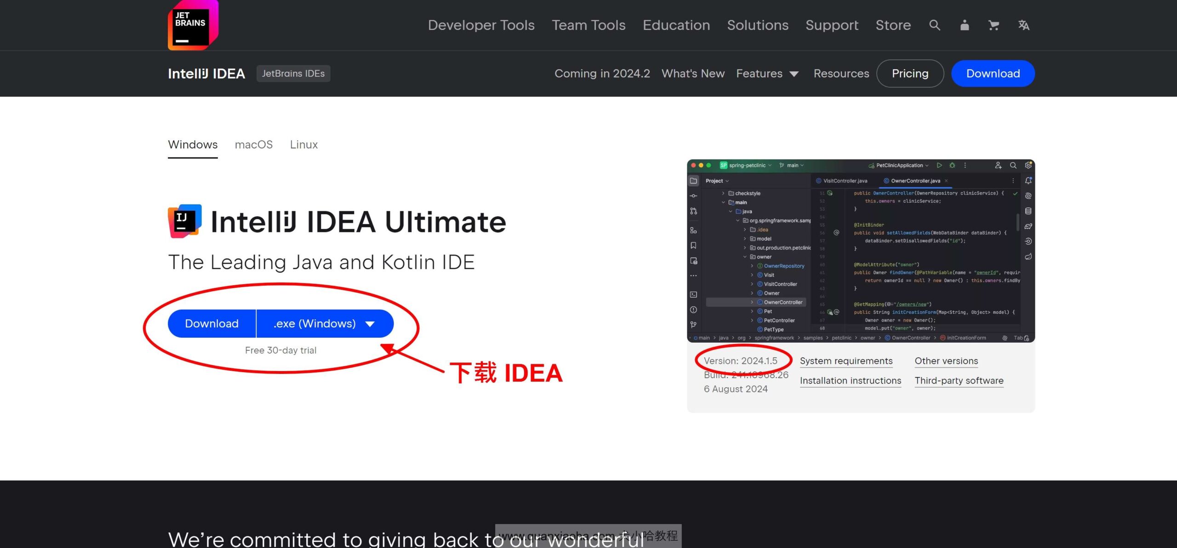Select the Linux tab

[x=304, y=145]
